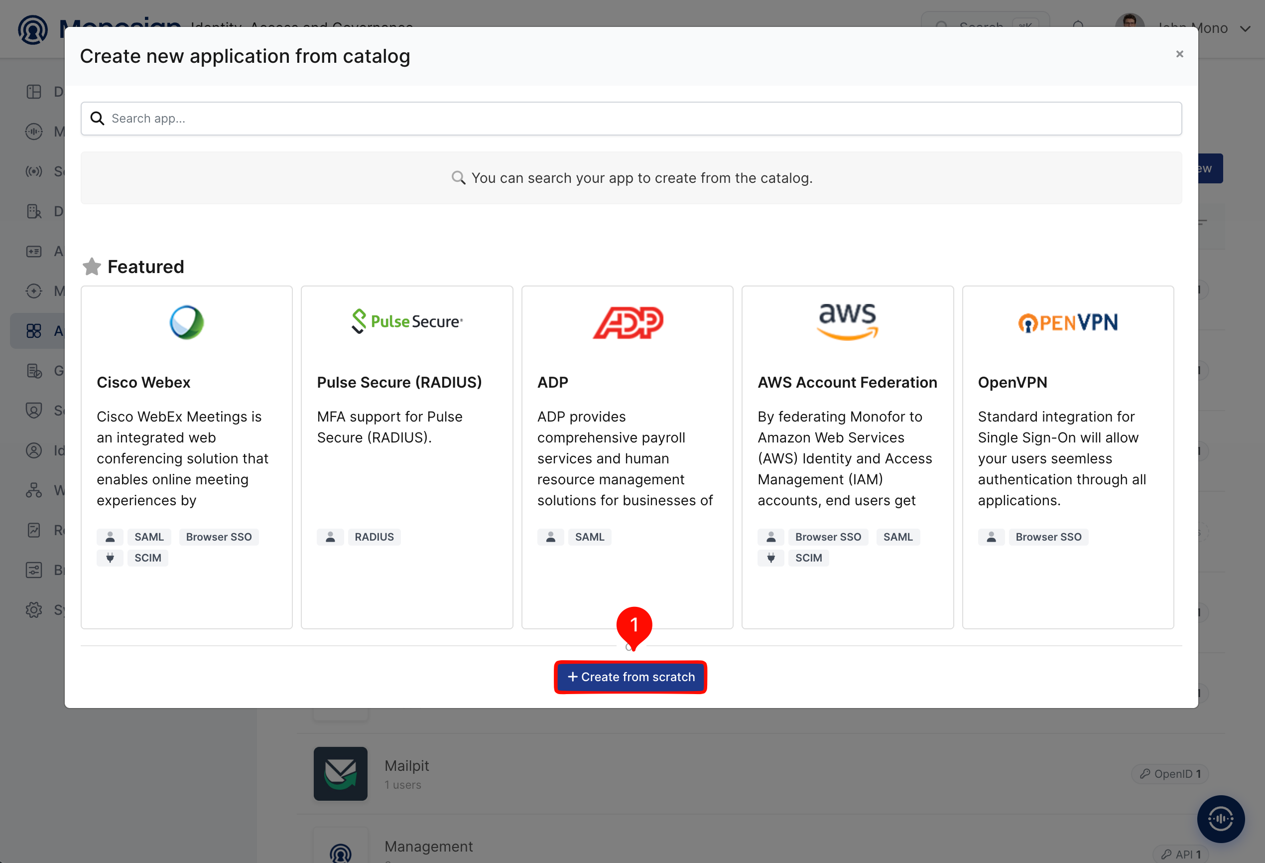
Task: Pick the ADP logo
Action: click(x=628, y=322)
